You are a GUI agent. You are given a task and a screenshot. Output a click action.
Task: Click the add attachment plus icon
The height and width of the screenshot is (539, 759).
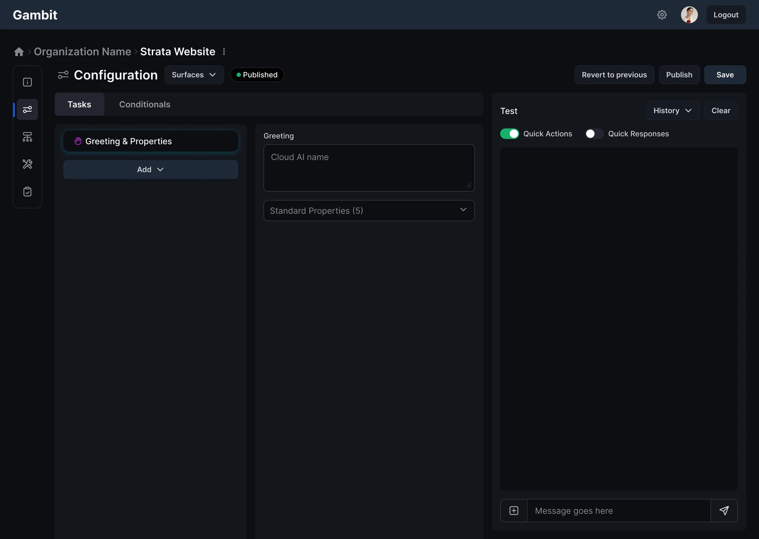(514, 510)
